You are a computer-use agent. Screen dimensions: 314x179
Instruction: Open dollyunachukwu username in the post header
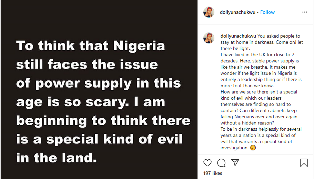238,12
